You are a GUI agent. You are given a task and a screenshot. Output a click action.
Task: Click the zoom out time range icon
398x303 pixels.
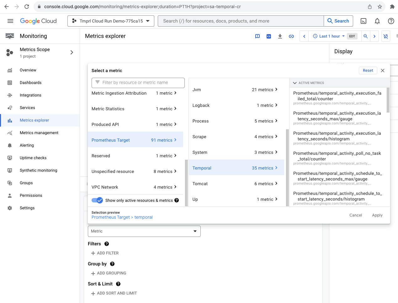(366, 36)
